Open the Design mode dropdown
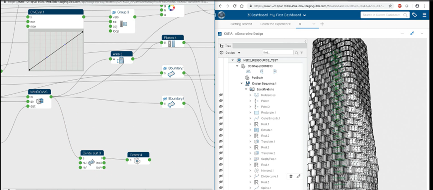 [239, 53]
